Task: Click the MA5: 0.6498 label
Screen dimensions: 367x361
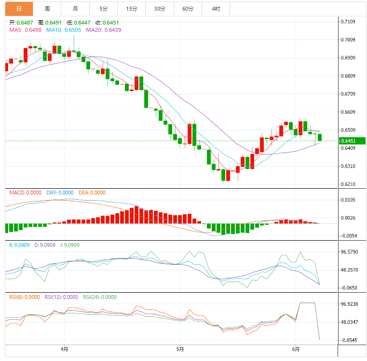Action: coord(25,30)
